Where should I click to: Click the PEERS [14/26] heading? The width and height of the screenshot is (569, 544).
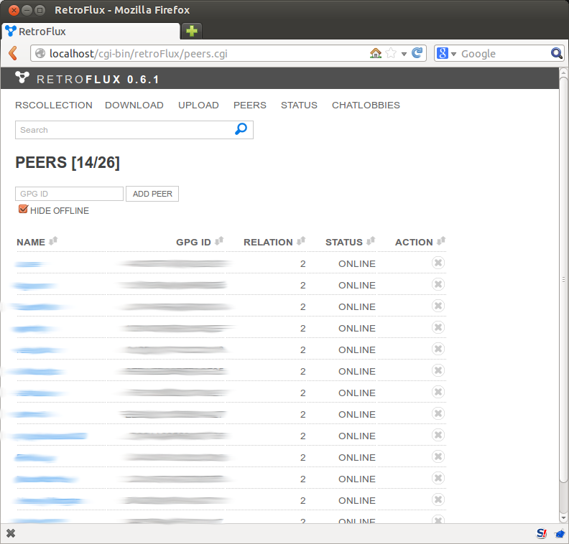[68, 162]
